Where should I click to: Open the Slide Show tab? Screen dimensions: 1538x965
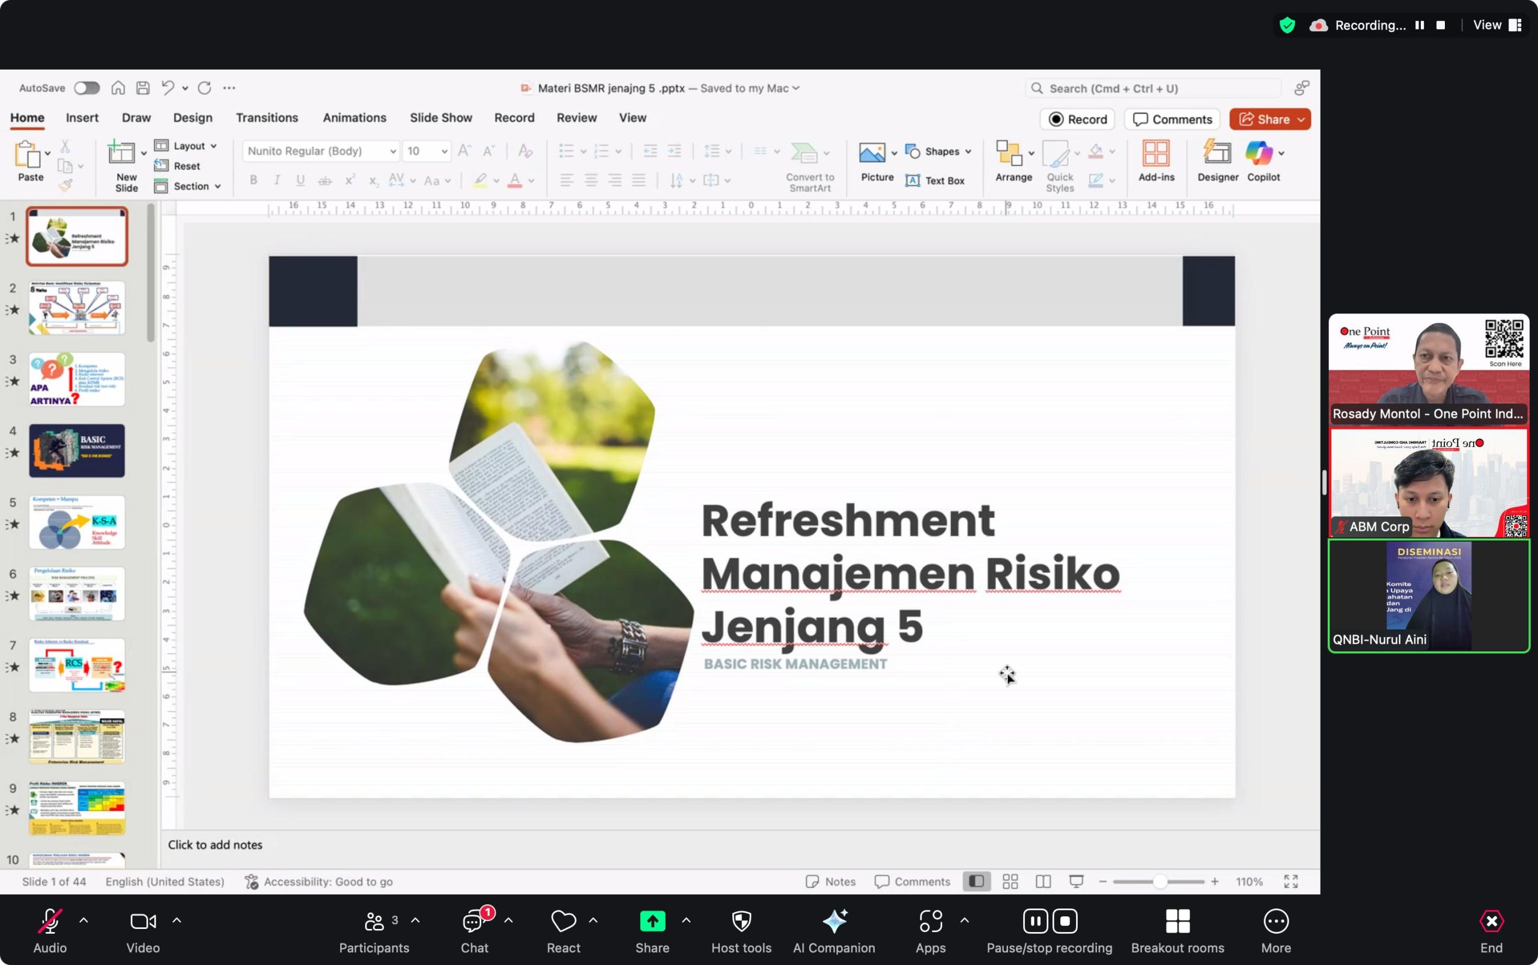tap(441, 118)
